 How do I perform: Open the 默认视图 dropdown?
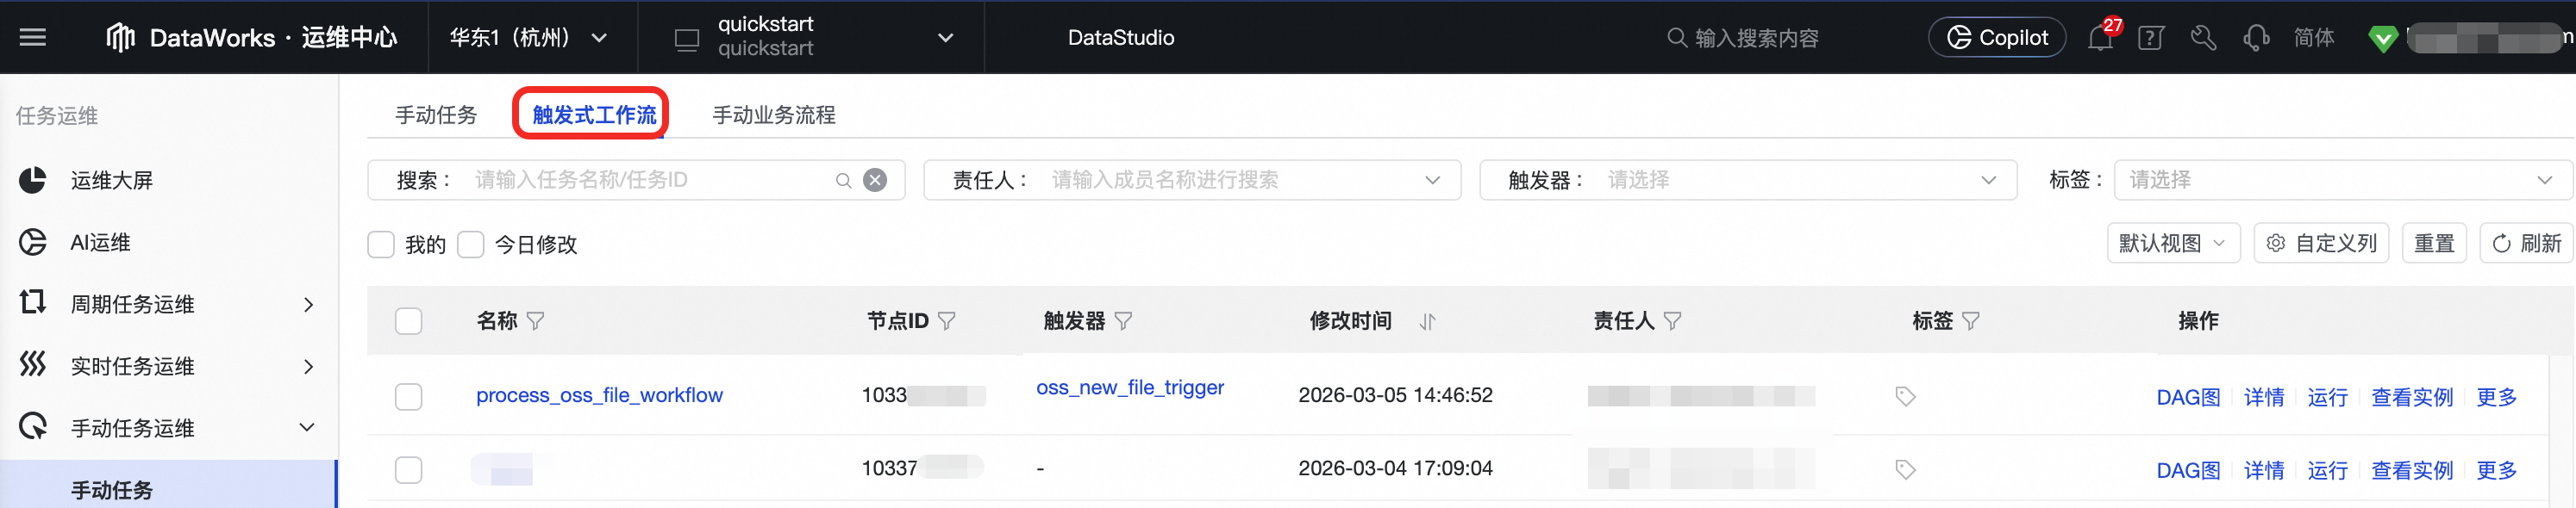2173,244
